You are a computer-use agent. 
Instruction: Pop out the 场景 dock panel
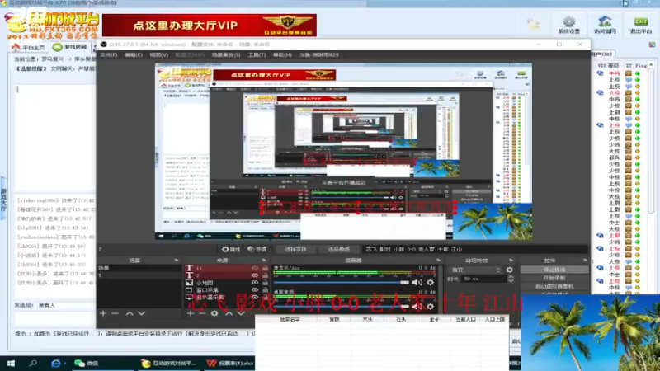(177, 261)
